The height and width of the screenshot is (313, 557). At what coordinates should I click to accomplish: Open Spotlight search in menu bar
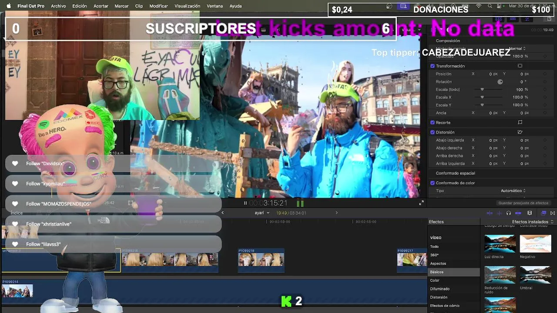(490, 6)
